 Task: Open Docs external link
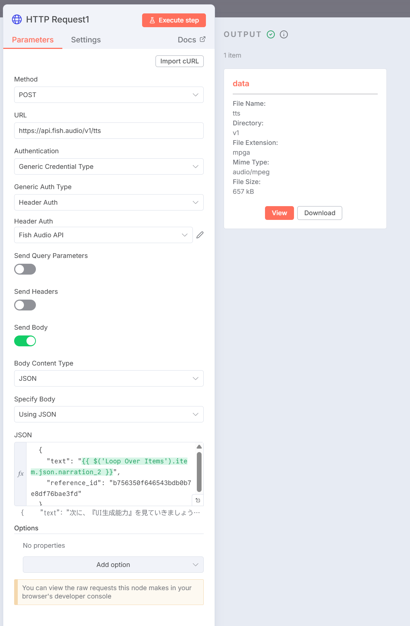(191, 40)
